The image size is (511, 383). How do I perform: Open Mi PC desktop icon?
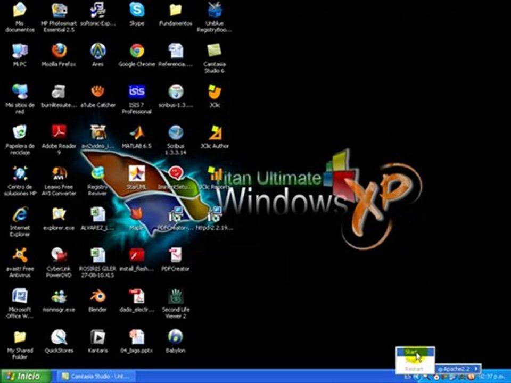(x=20, y=55)
